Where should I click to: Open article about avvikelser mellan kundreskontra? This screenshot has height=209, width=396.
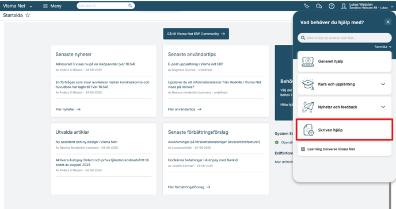click(102, 84)
